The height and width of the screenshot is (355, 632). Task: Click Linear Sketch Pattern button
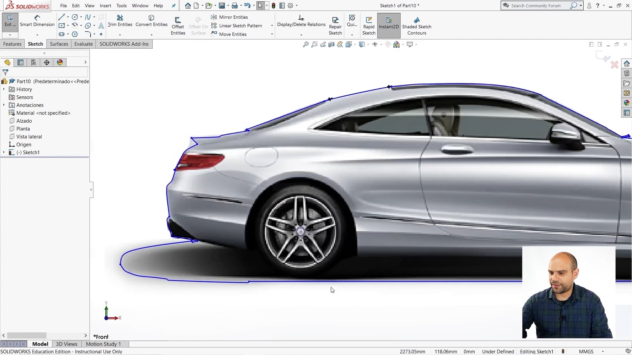[x=237, y=26]
